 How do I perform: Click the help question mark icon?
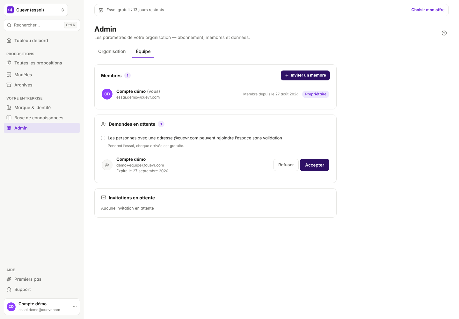tap(444, 33)
